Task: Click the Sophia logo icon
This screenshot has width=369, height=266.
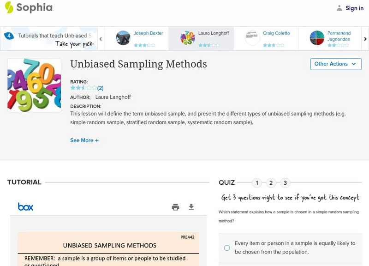Action: [x=9, y=7]
